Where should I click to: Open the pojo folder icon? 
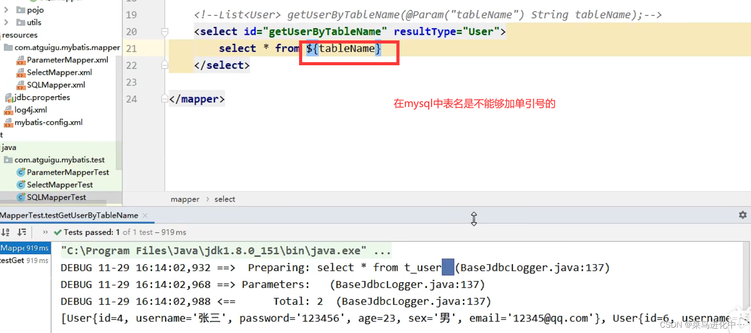coord(20,10)
